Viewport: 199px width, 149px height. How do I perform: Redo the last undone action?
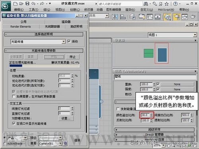point(42,4)
